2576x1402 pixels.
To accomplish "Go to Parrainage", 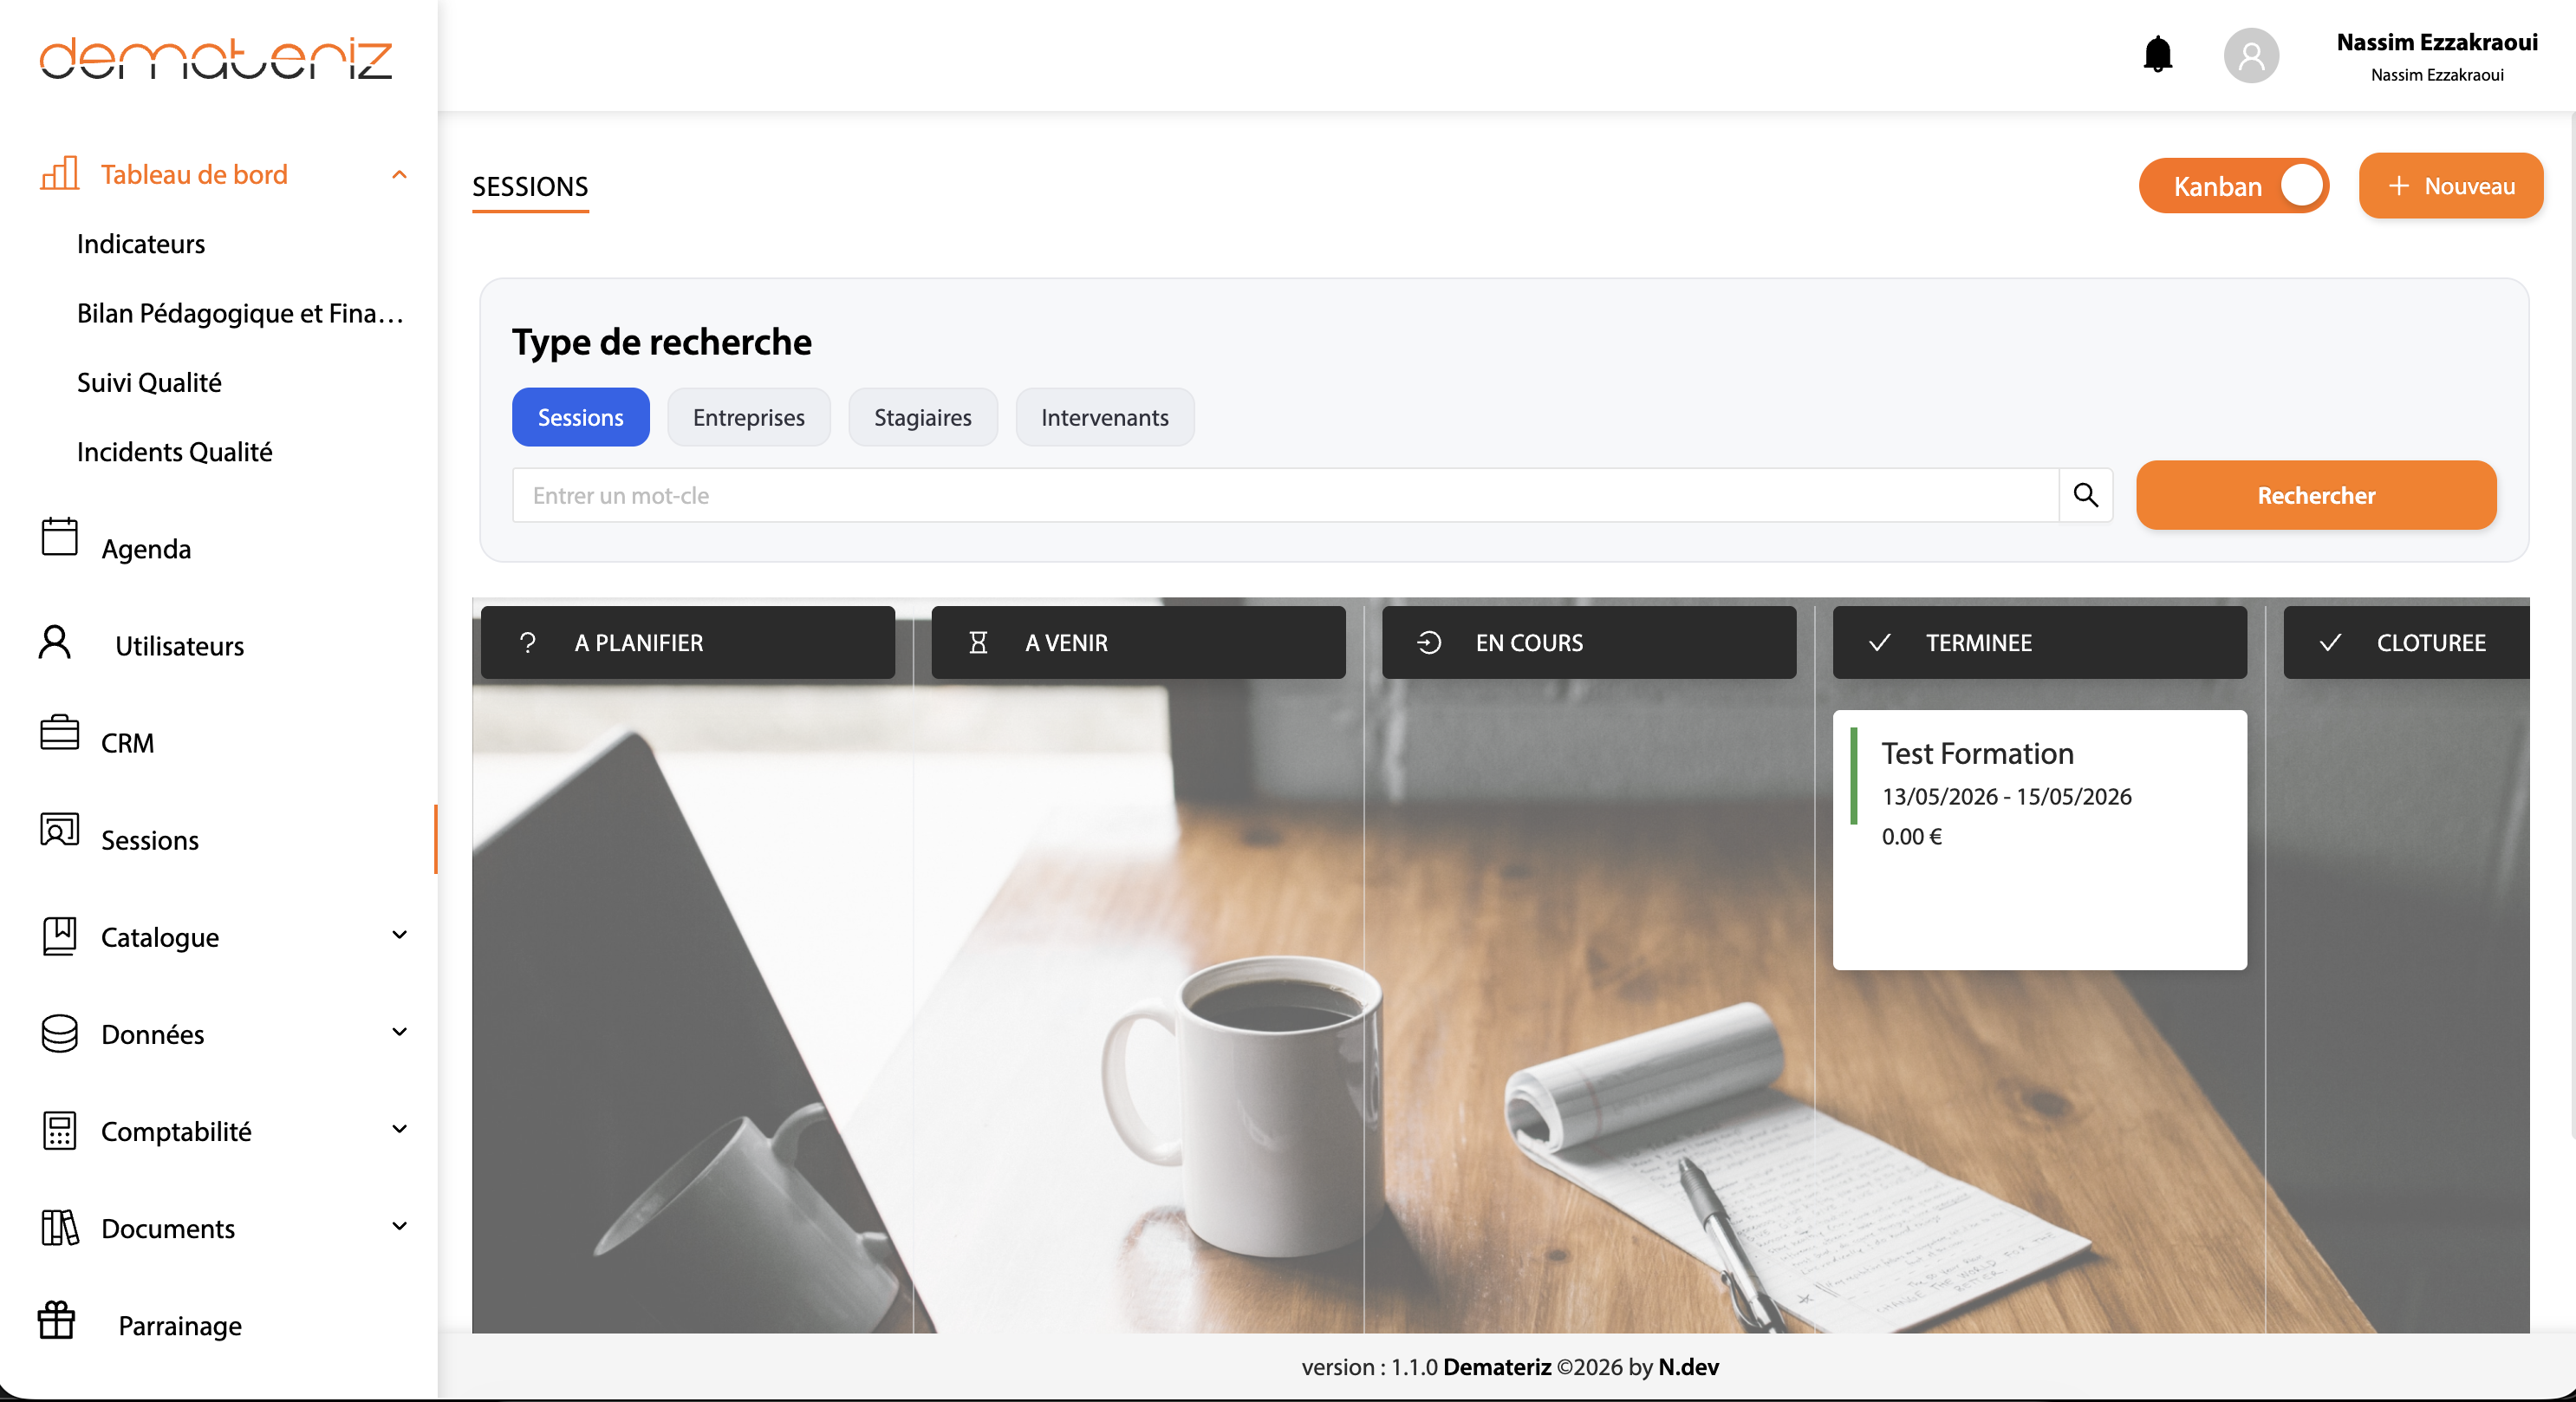I will pos(180,1325).
